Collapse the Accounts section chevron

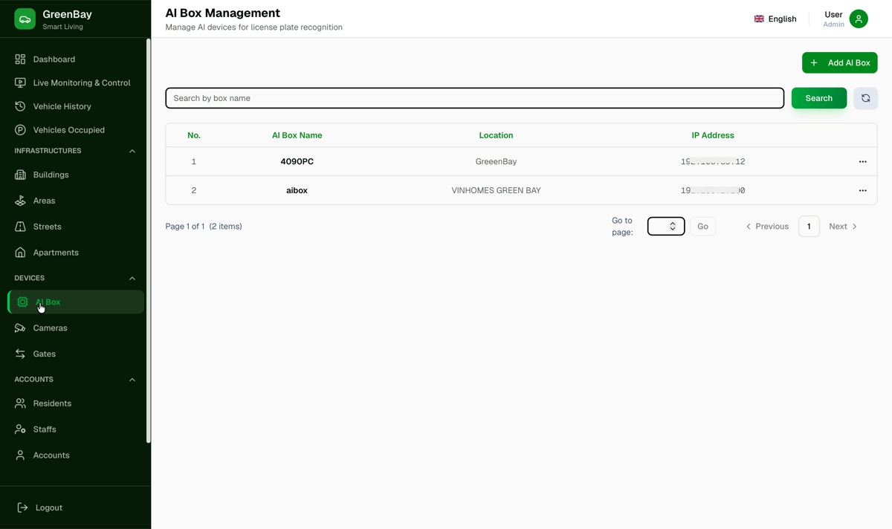click(132, 380)
